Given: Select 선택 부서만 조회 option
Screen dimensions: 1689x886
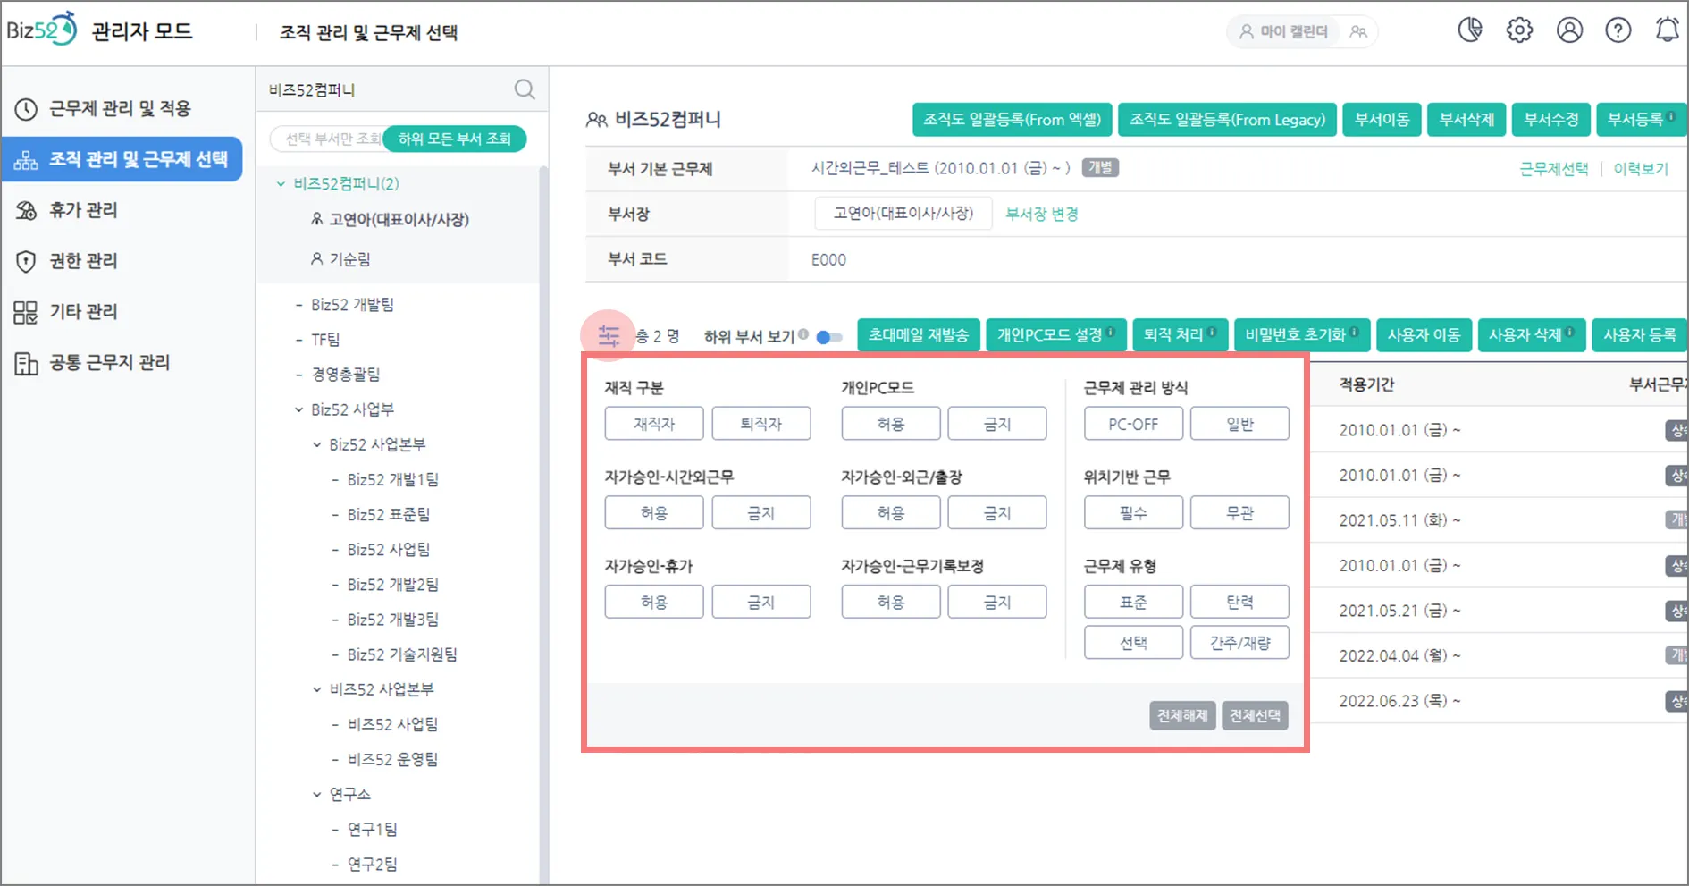Looking at the screenshot, I should (332, 139).
